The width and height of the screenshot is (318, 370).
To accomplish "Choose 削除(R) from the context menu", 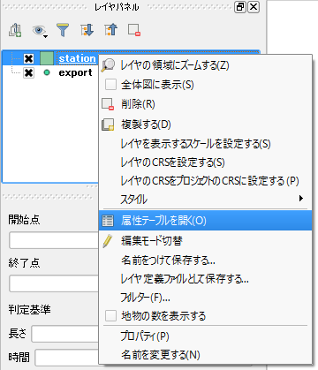I will coord(205,104).
